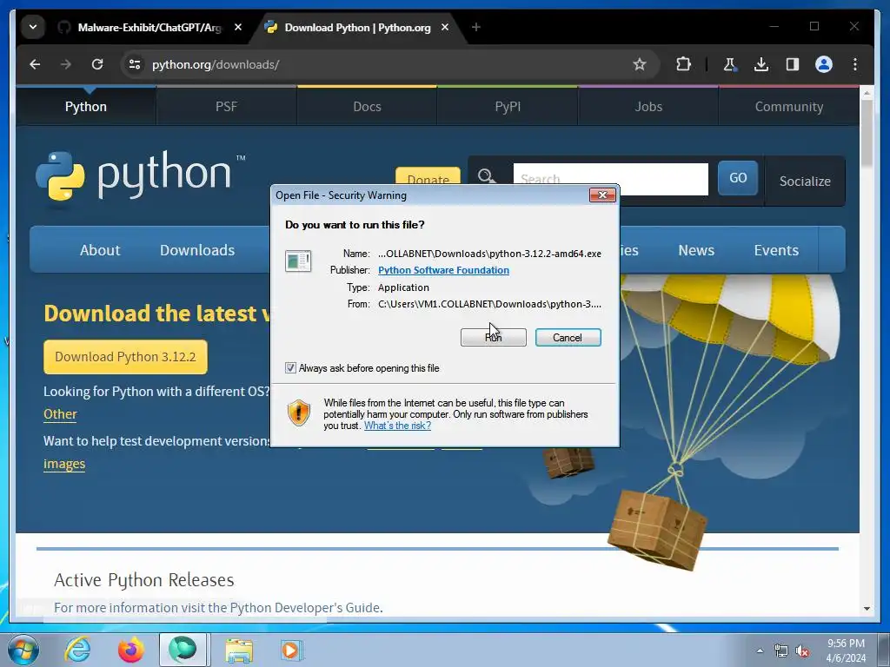The height and width of the screenshot is (667, 890).
Task: Close the security warning with the red X
Action: coord(602,195)
